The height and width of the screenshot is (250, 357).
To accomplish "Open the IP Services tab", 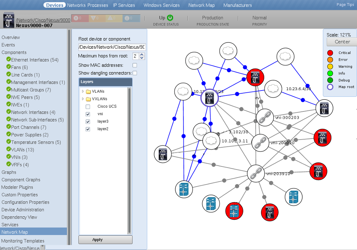I will (x=124, y=5).
